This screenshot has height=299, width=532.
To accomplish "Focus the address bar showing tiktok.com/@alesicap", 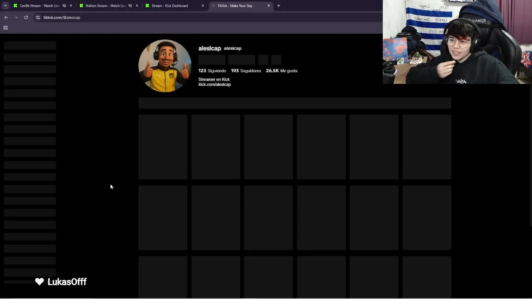I will tap(208, 17).
